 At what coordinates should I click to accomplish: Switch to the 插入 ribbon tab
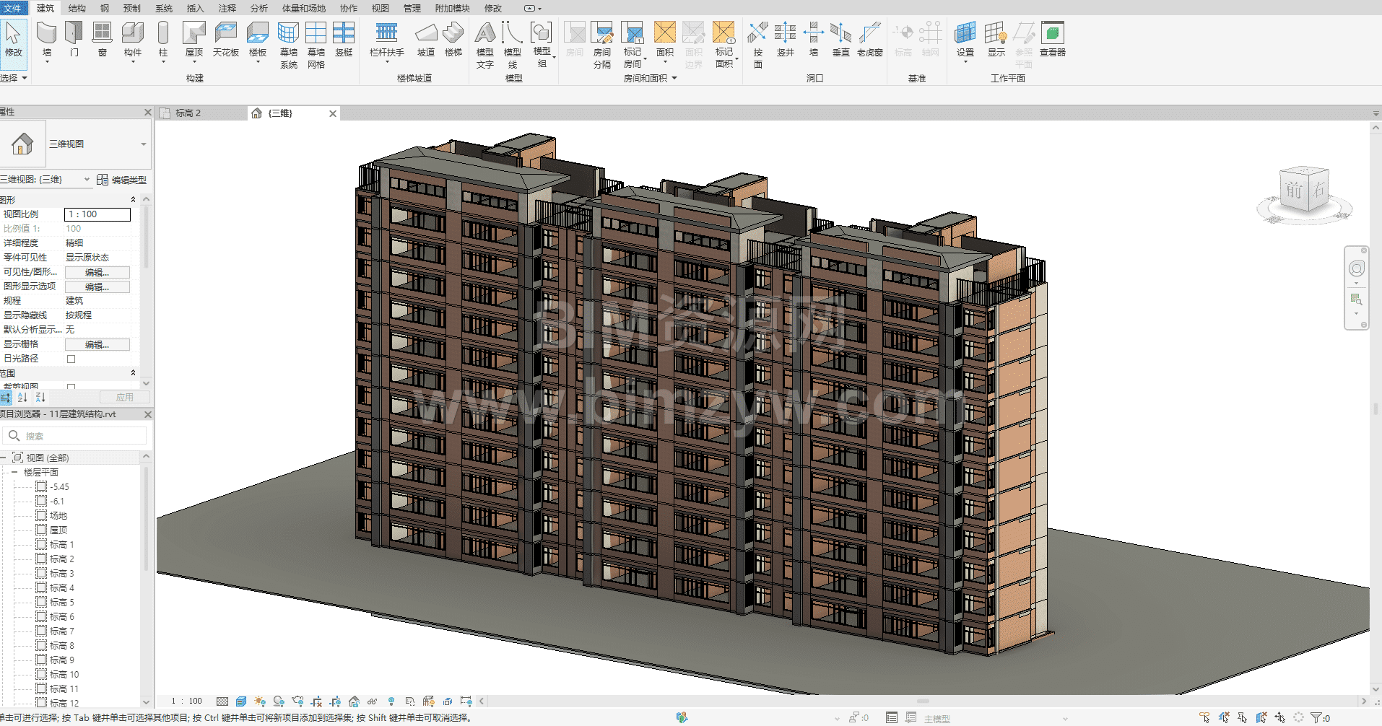tap(195, 8)
